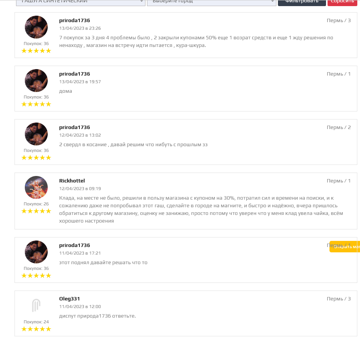Image resolution: width=360 pixels, height=339 pixels.
Task: Click 'Пермь / 2' label in 12/04 13:02 review
Action: 339,128
